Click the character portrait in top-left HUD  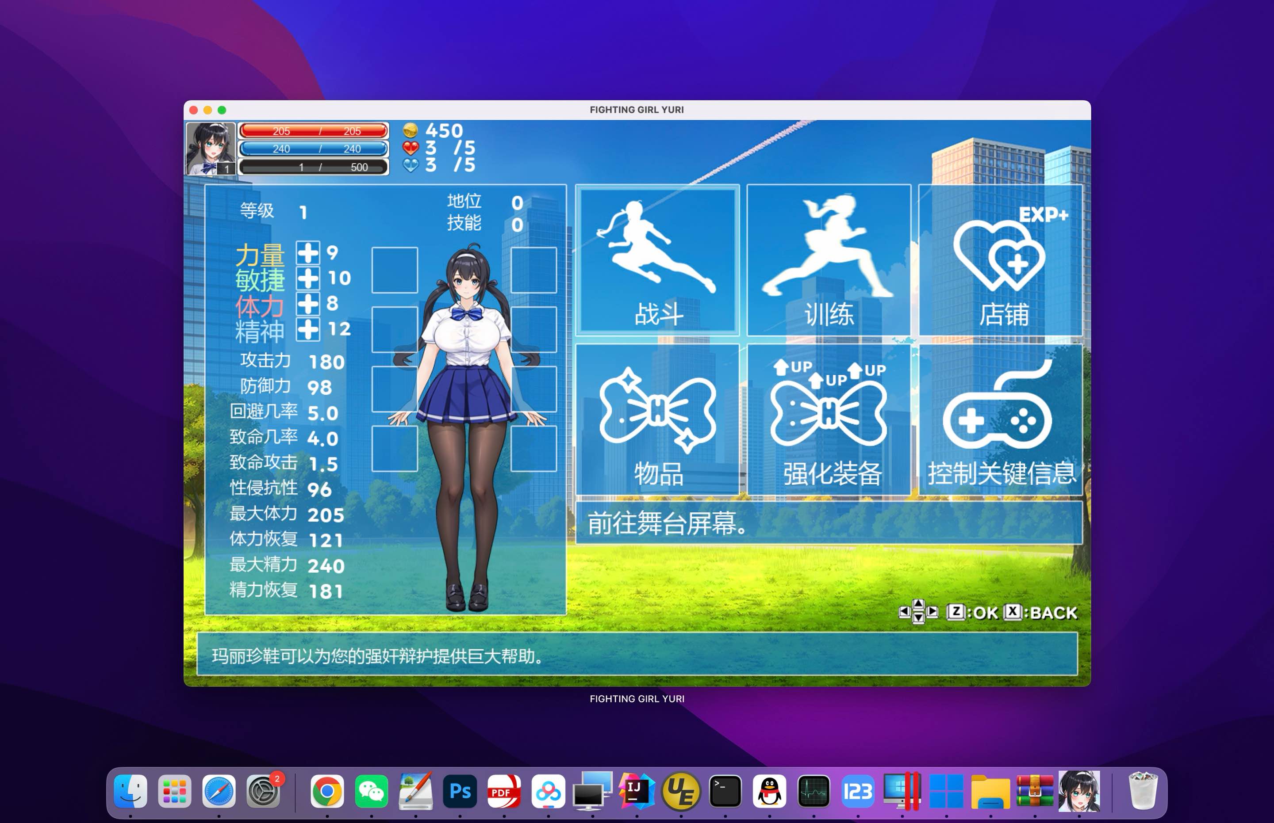211,149
